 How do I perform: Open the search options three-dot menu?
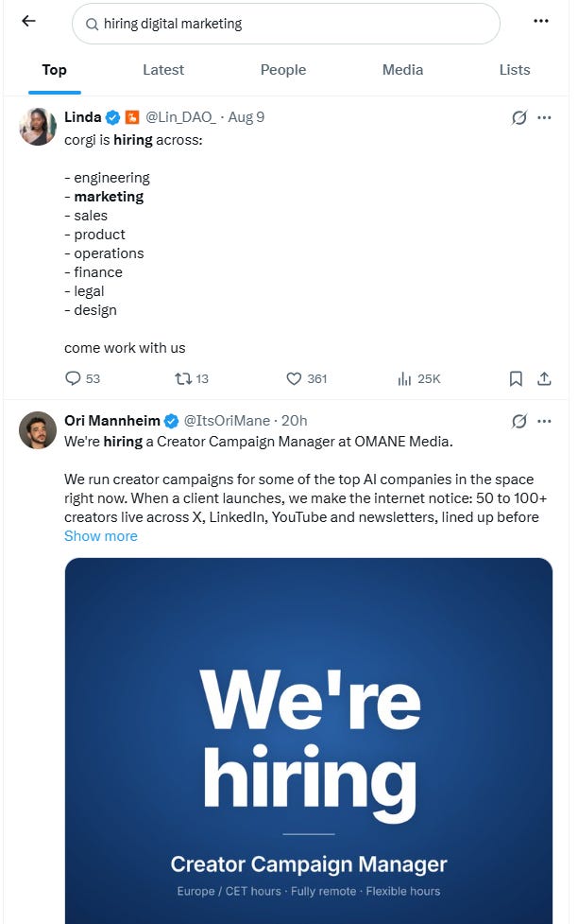pyautogui.click(x=541, y=21)
